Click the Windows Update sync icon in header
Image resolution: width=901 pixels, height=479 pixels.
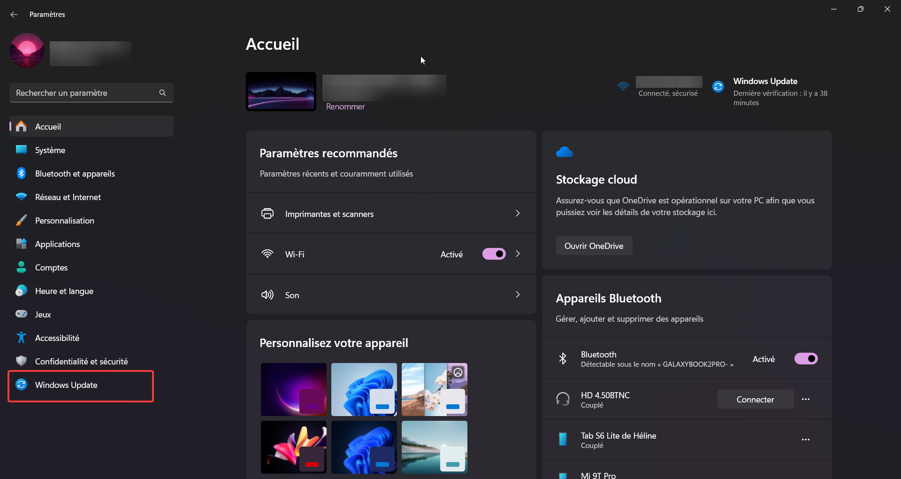coord(718,86)
